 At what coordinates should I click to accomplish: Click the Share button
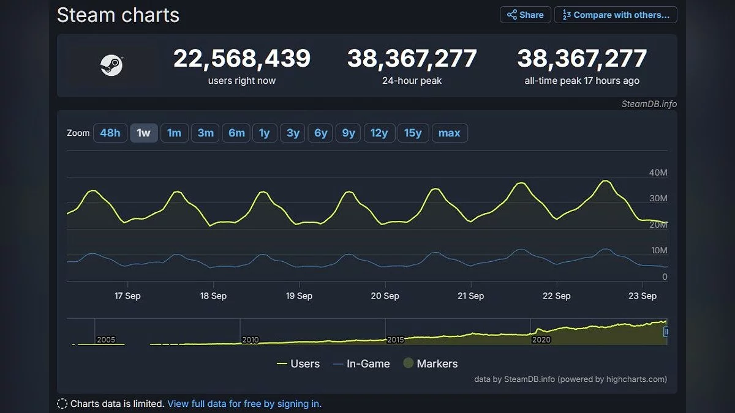[526, 15]
